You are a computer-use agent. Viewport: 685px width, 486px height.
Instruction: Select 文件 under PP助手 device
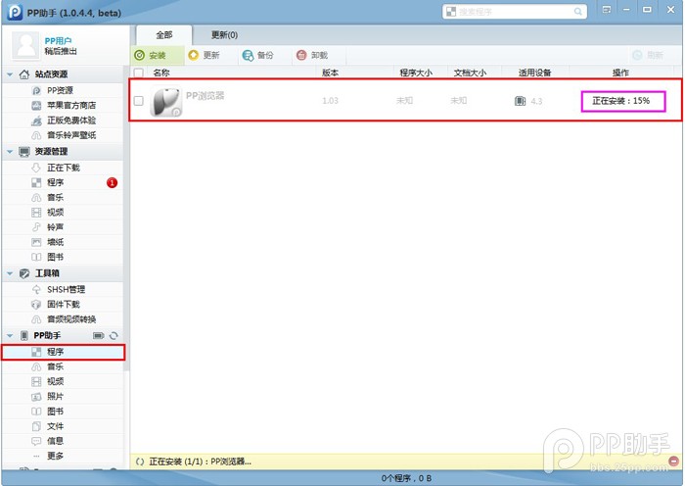click(63, 426)
